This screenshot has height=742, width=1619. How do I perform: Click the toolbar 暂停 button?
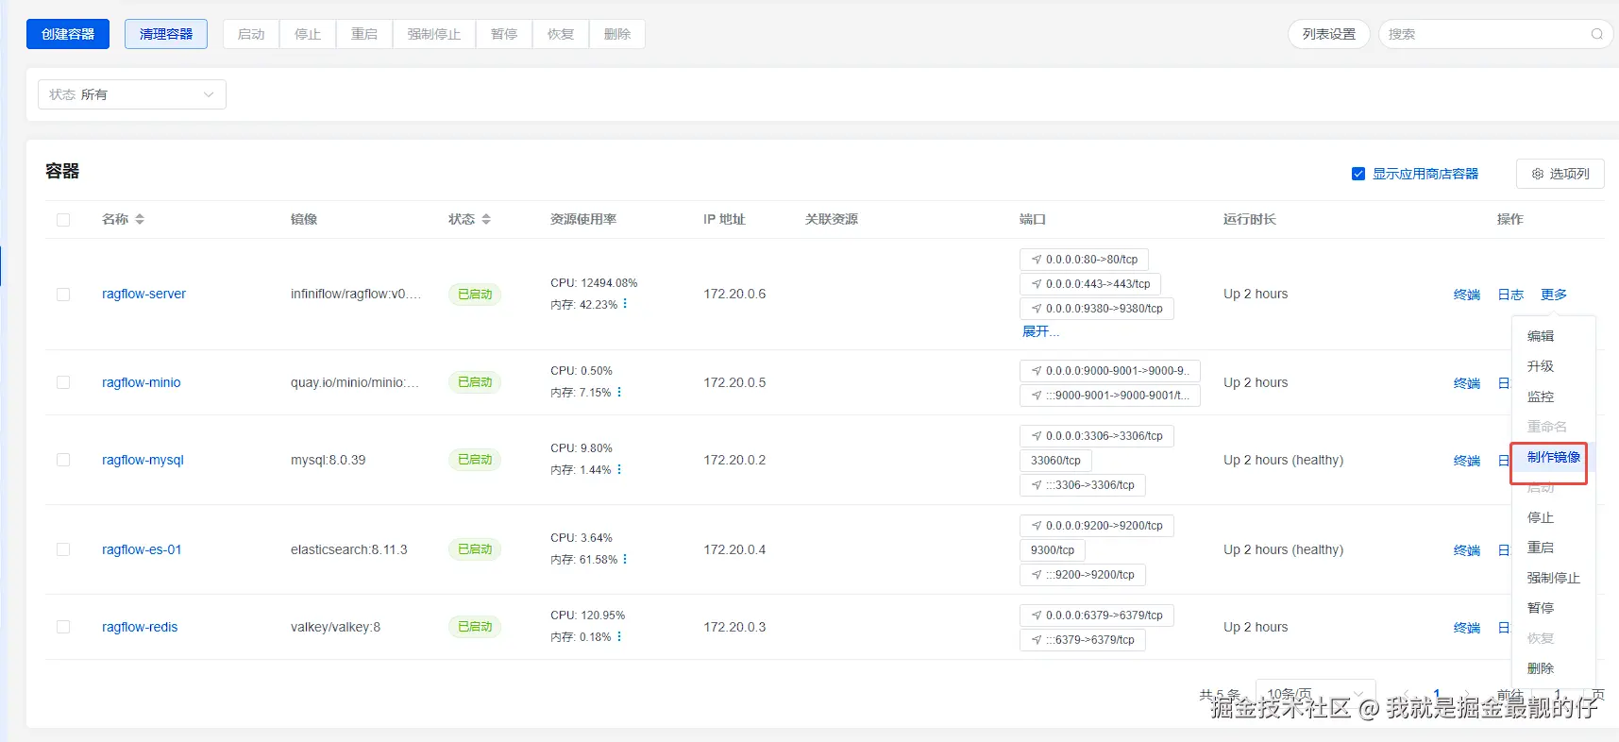[504, 34]
